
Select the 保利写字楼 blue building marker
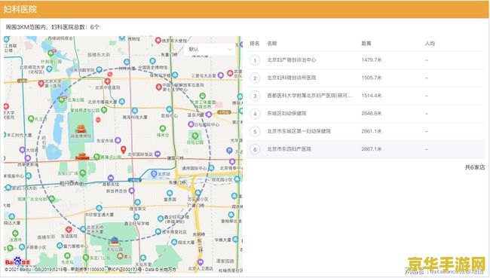coord(175,75)
